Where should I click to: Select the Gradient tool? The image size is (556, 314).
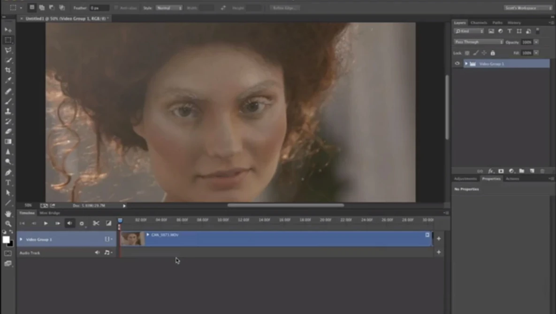[8, 142]
